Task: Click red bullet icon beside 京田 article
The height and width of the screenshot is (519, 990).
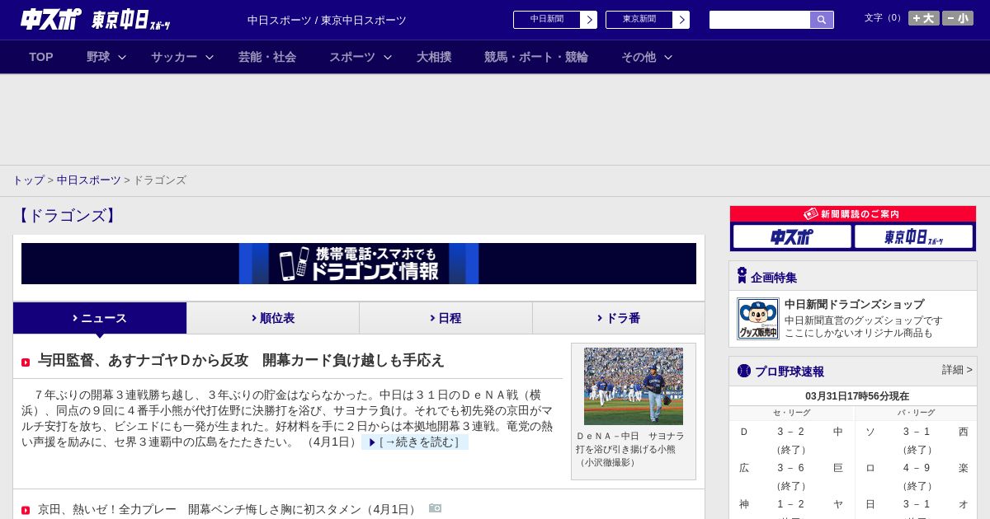Action: (26, 511)
